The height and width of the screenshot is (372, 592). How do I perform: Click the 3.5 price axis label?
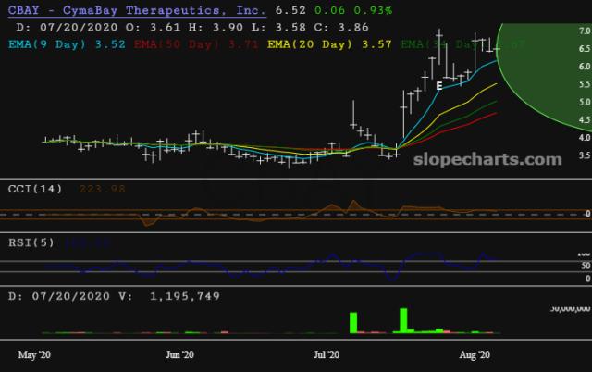click(584, 155)
